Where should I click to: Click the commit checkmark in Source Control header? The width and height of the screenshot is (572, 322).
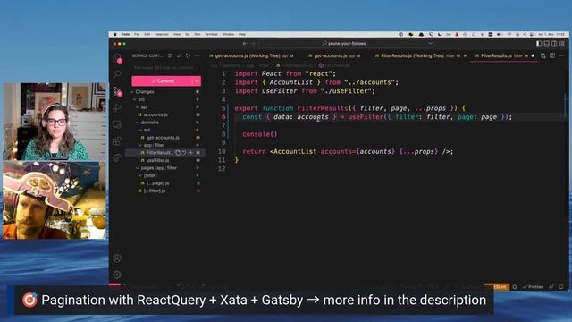[179, 55]
